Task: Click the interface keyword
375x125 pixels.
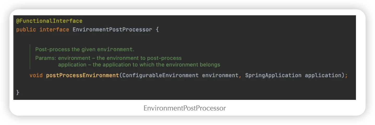Action: click(54, 30)
